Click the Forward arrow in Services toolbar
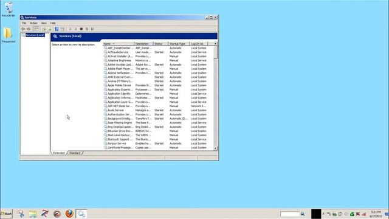This screenshot has height=219, width=389. [x=29, y=29]
